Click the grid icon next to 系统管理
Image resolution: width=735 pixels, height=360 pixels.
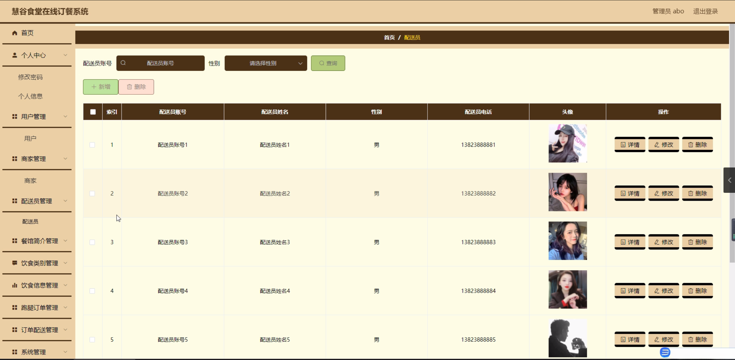[15, 352]
